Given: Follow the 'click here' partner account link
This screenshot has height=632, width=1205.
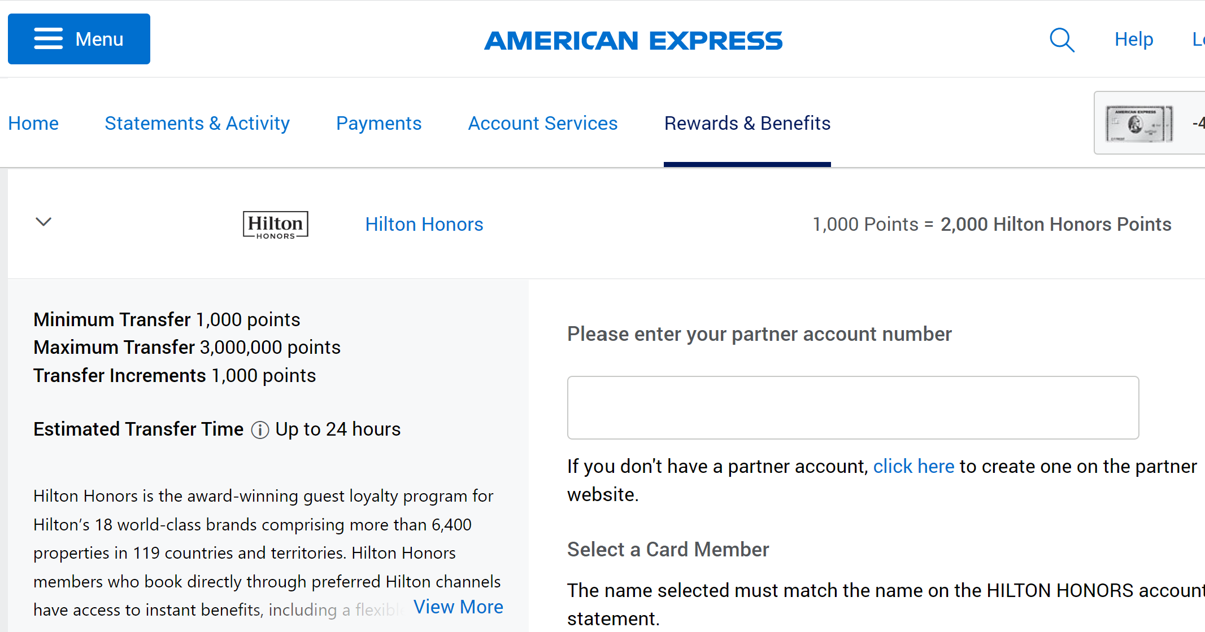Looking at the screenshot, I should point(913,467).
